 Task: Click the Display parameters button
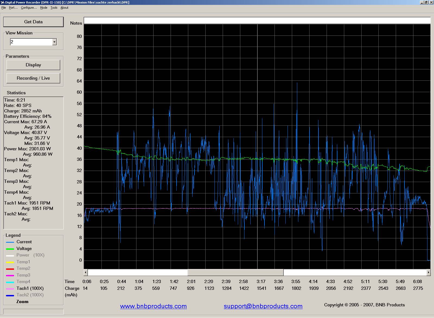point(33,65)
